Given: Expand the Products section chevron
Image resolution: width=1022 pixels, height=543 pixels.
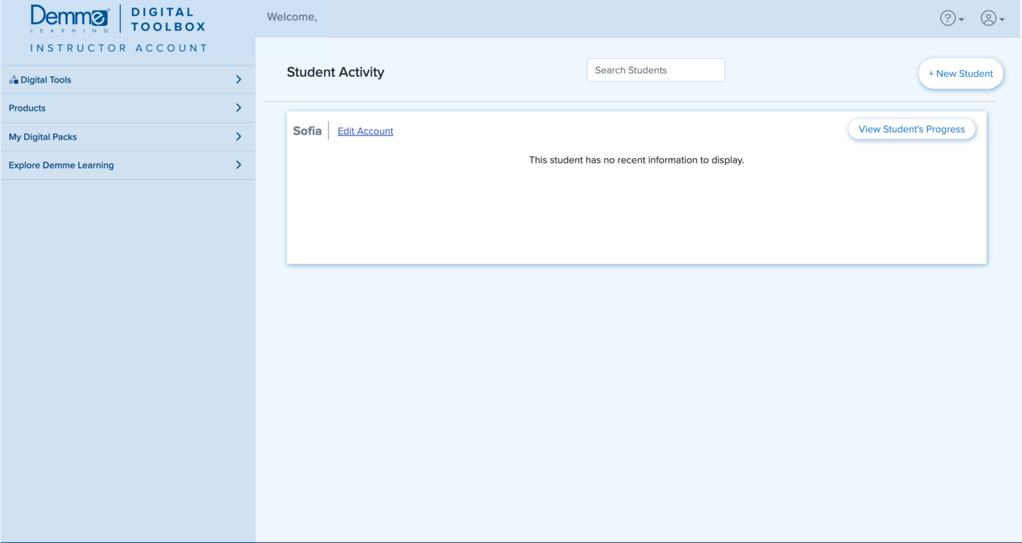Looking at the screenshot, I should [x=238, y=108].
